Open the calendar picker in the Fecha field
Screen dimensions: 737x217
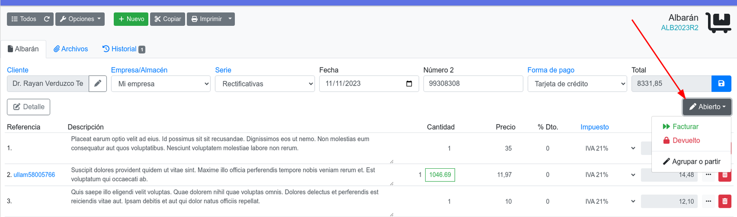pos(409,84)
